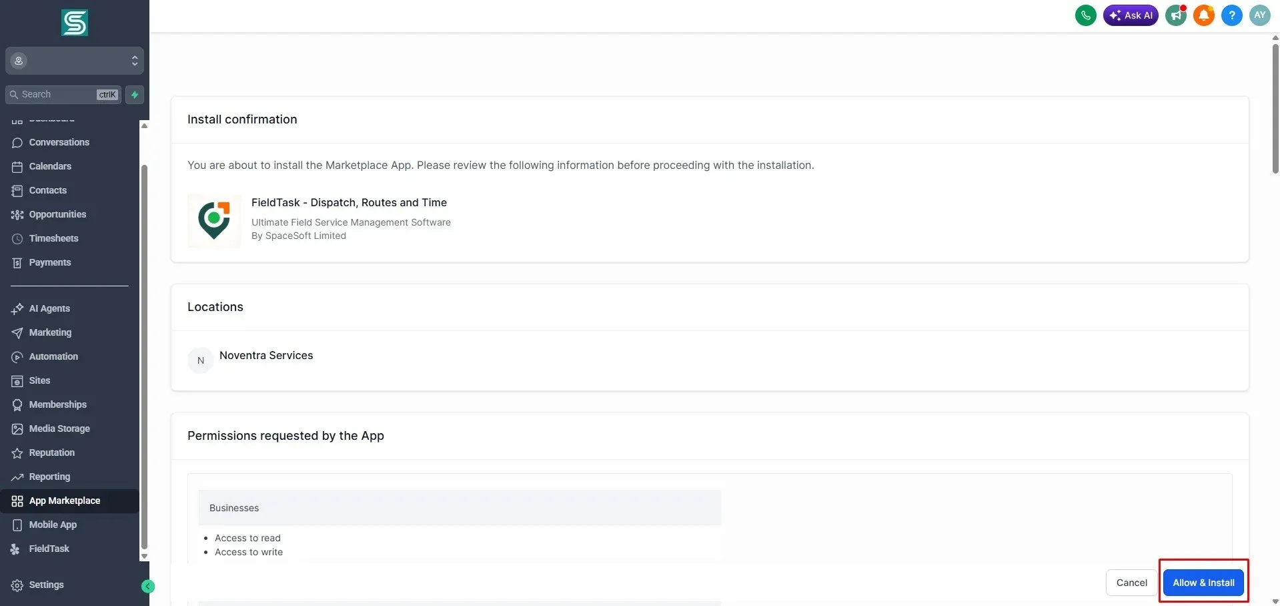The width and height of the screenshot is (1280, 606).
Task: Open Marketing in the sidebar
Action: (x=69, y=333)
